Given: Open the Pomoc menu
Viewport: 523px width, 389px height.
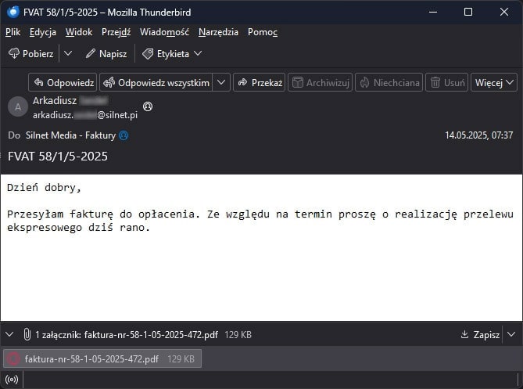Looking at the screenshot, I should [263, 32].
